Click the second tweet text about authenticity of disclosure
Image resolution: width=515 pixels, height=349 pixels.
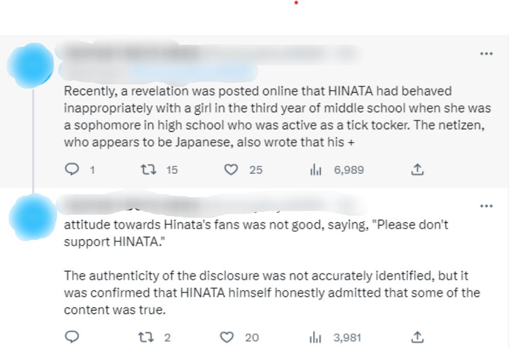coord(272,292)
